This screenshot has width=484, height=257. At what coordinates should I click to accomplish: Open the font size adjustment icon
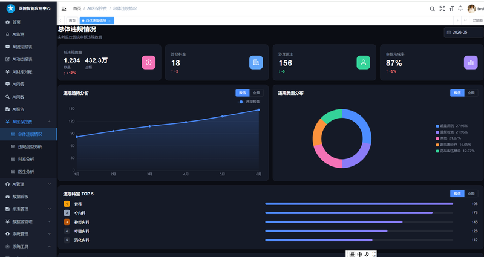coord(451,8)
